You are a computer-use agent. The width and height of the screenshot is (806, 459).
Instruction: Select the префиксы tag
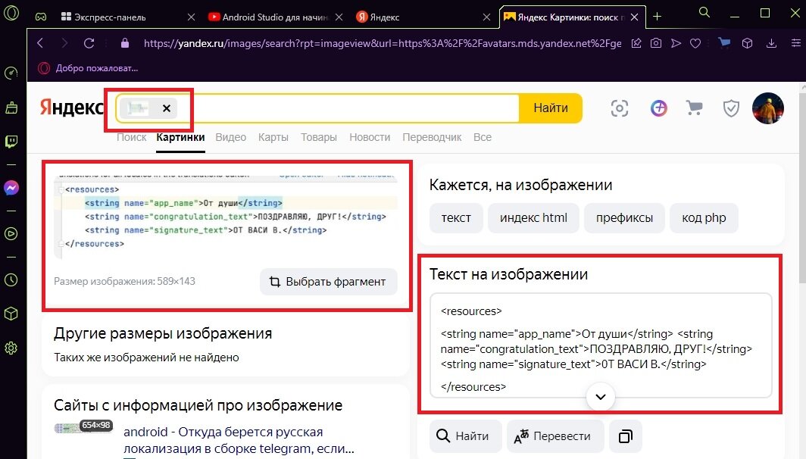click(x=624, y=218)
